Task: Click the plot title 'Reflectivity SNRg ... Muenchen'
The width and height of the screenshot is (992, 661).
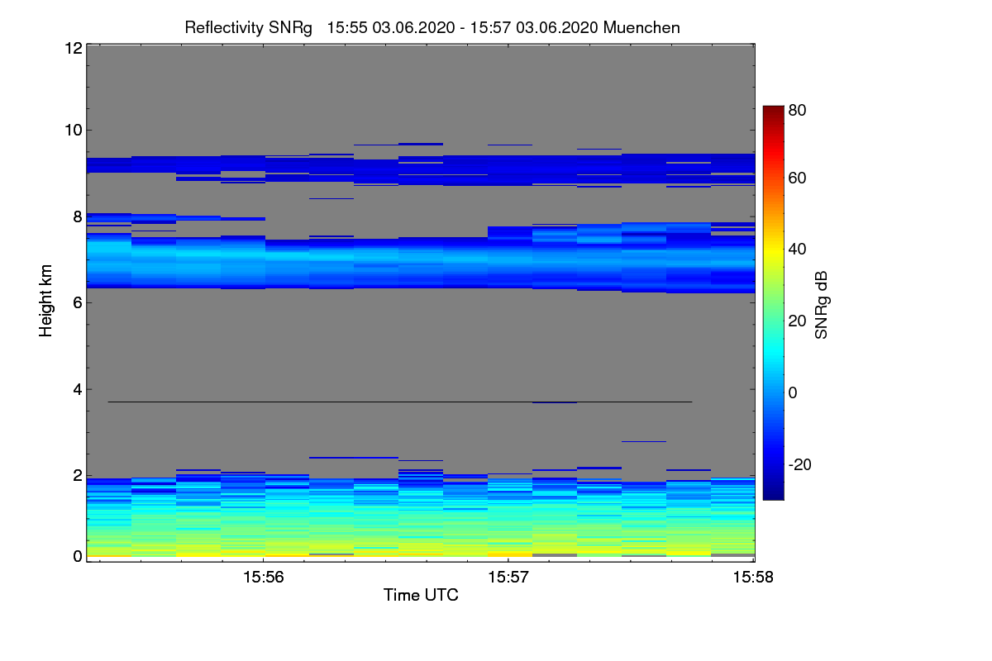Action: (x=432, y=28)
